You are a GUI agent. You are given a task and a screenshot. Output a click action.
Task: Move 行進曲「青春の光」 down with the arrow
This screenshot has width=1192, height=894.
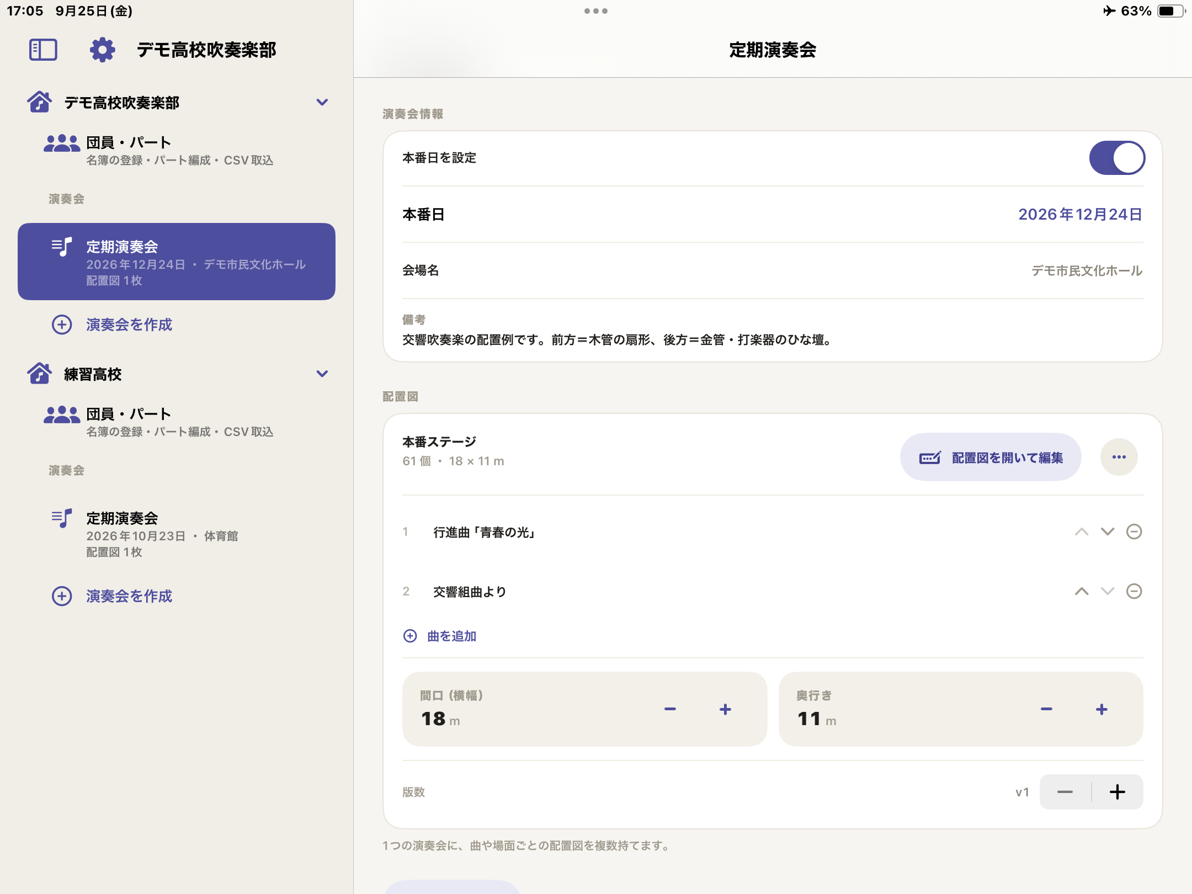(1108, 531)
